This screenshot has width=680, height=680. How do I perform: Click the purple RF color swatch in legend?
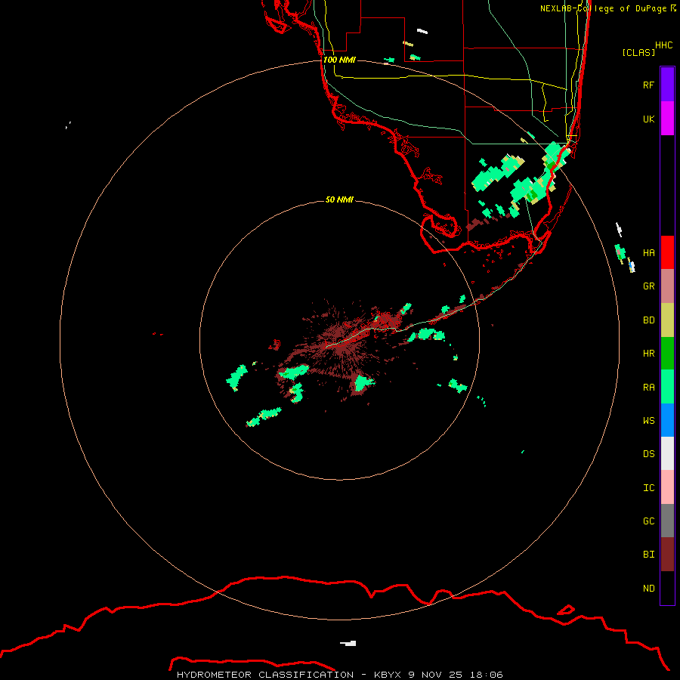(667, 85)
